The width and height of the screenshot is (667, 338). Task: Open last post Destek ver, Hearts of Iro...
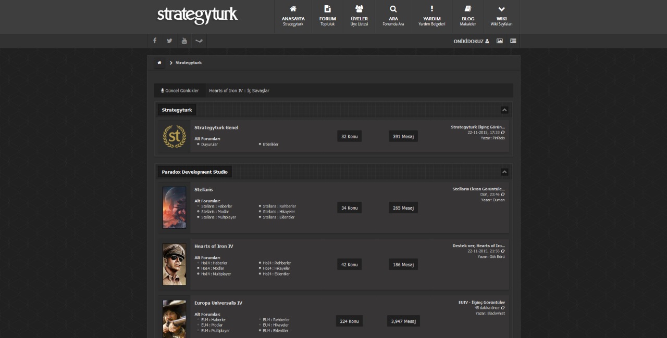[479, 245]
